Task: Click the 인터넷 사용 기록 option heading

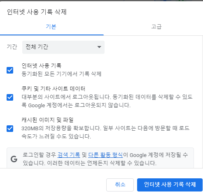Action: (42, 66)
